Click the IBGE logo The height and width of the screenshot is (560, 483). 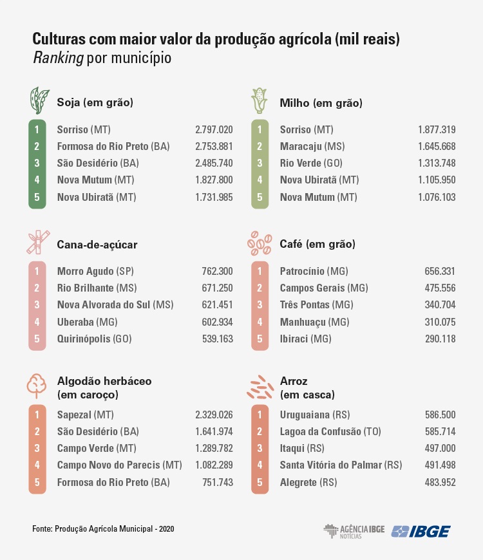(x=421, y=531)
